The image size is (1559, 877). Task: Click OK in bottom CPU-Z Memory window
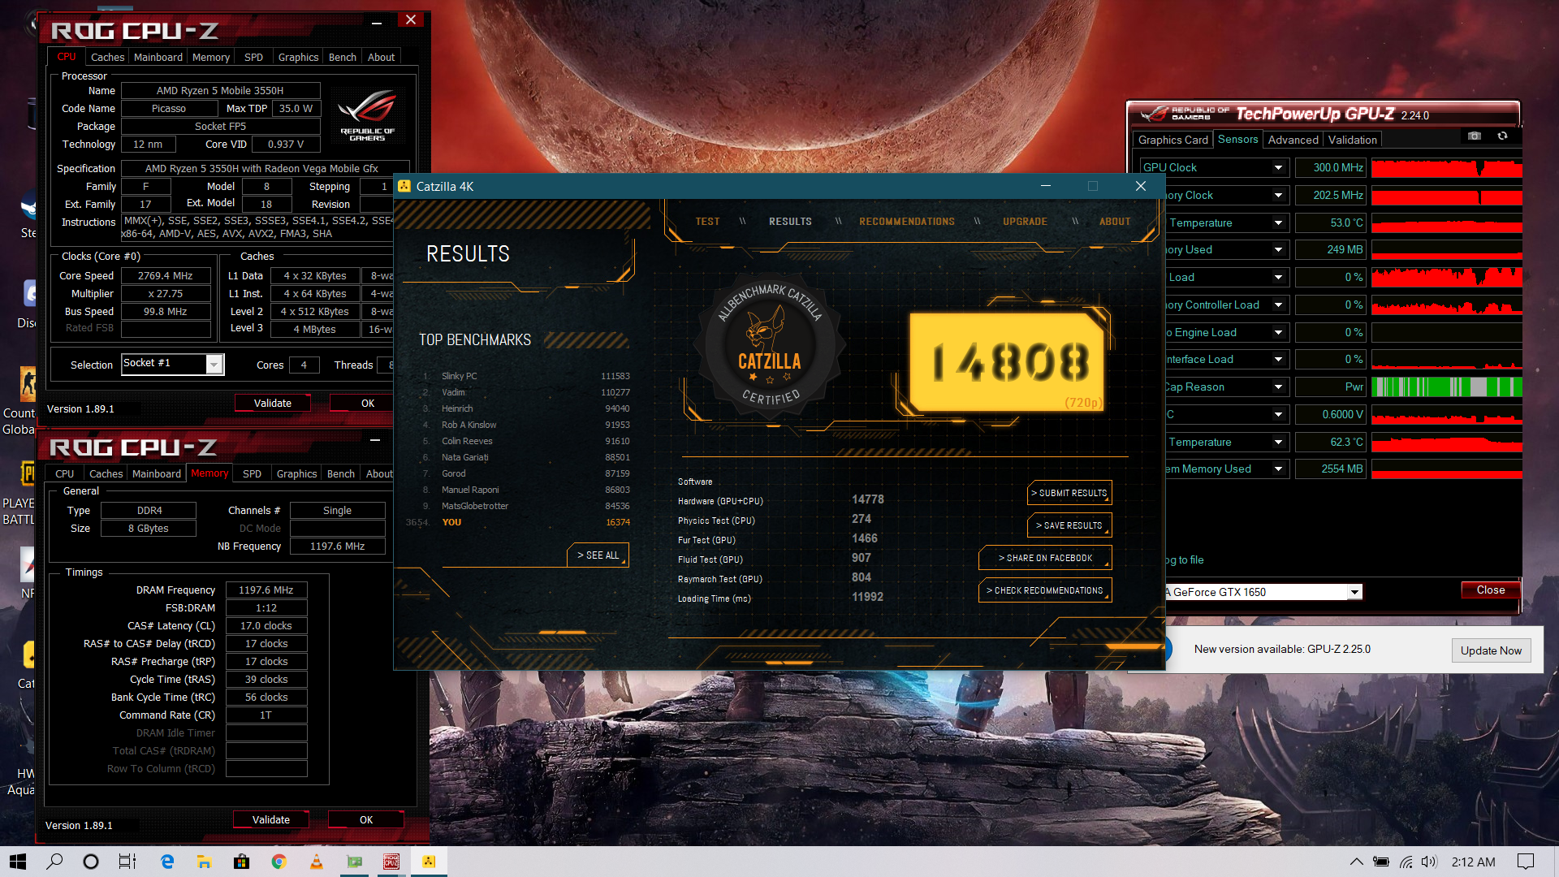366,819
